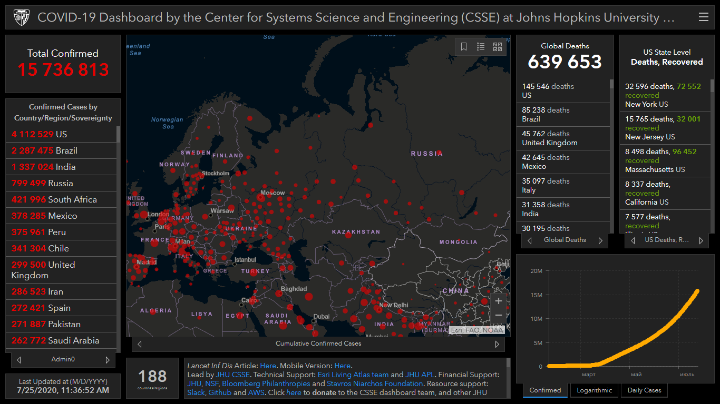Zoom out on the map
Viewport: 720px width, 404px height.
point(499,315)
